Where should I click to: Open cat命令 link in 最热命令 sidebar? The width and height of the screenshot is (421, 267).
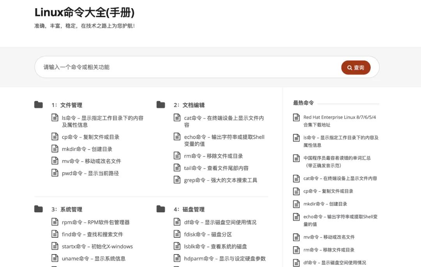click(x=340, y=178)
